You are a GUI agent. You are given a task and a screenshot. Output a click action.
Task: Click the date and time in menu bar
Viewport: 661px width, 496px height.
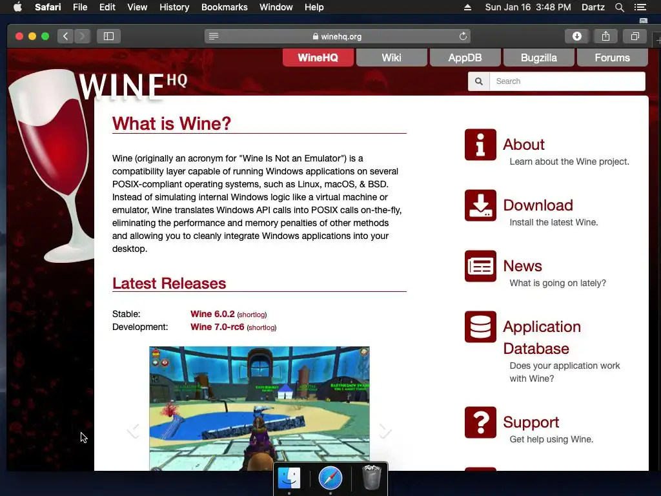pos(528,7)
